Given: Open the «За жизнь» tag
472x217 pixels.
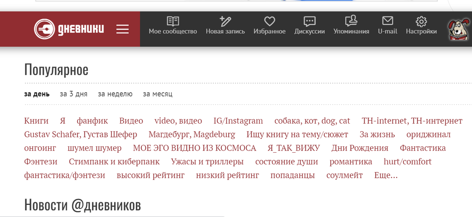Looking at the screenshot, I should tap(377, 135).
